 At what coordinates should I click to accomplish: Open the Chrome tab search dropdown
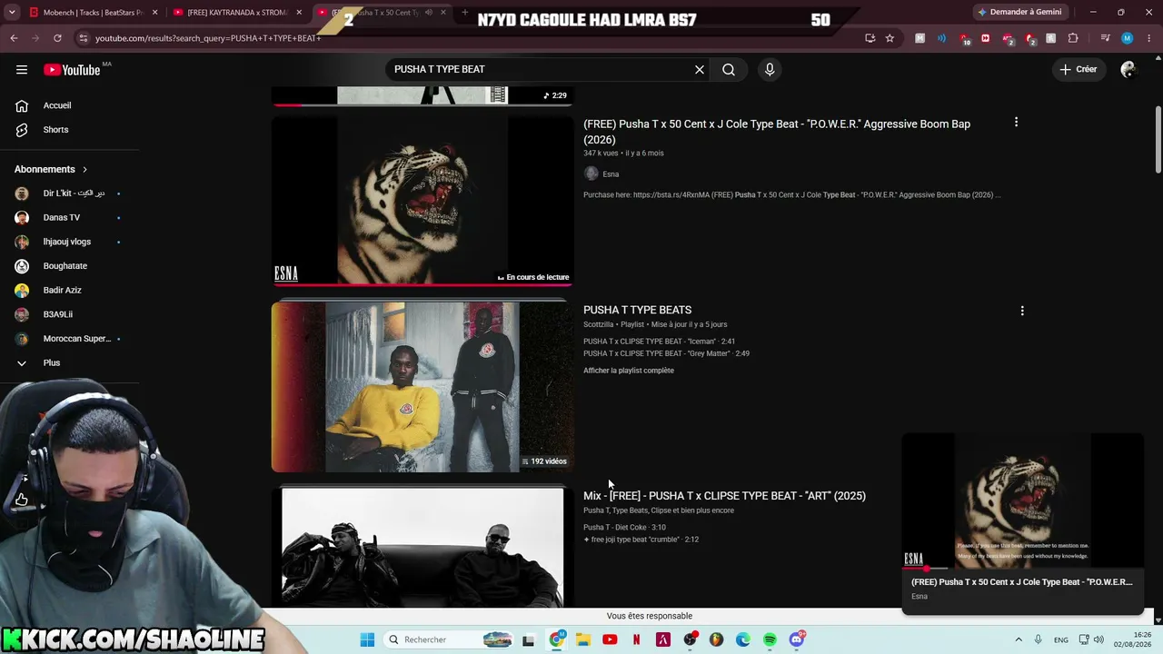click(12, 12)
